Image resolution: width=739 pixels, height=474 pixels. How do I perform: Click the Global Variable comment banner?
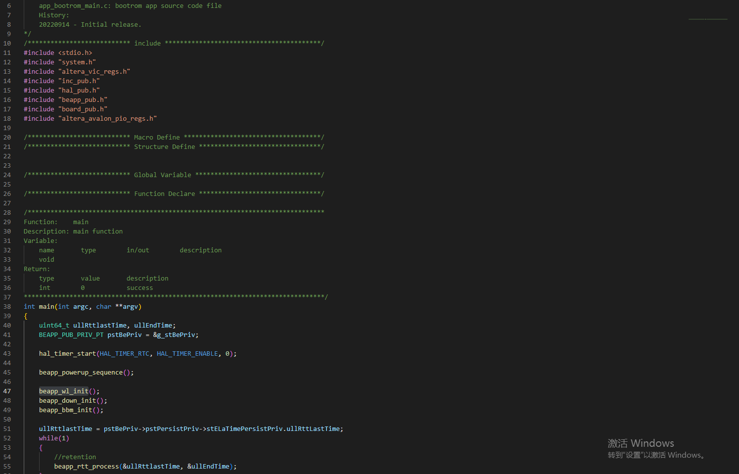coord(174,175)
